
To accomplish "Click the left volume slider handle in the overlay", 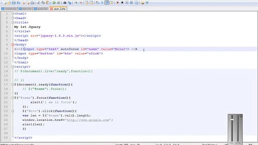I will (232, 120).
